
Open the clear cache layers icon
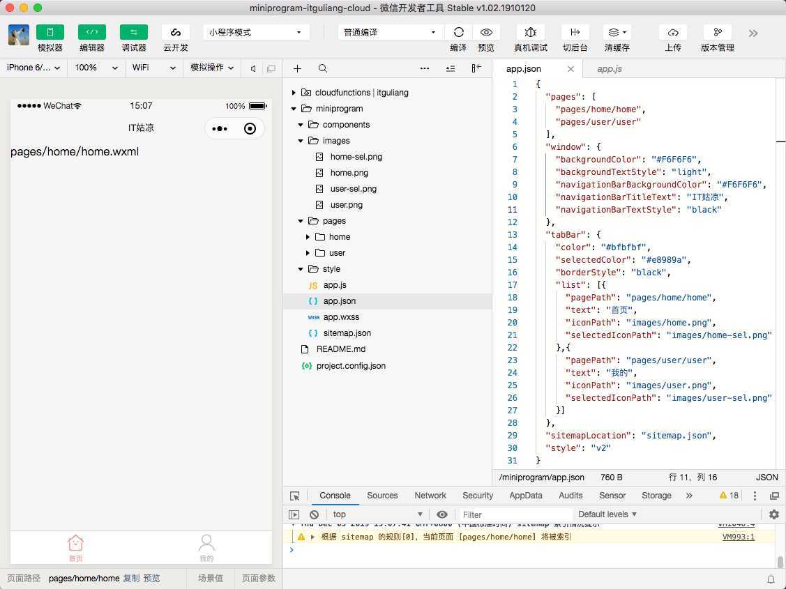tap(617, 32)
